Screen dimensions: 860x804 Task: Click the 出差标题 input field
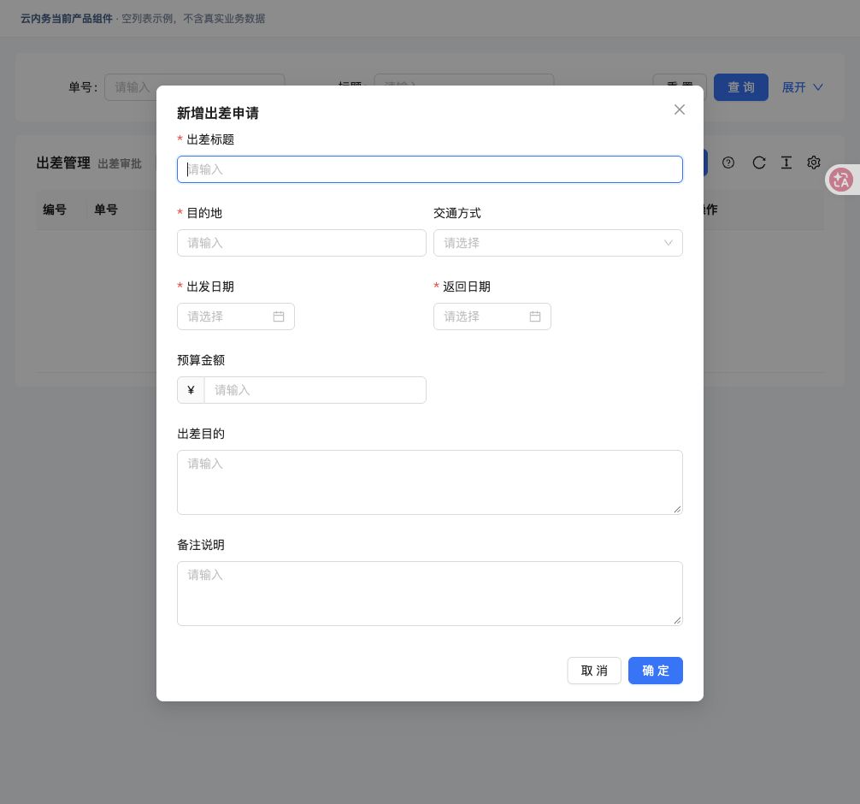pyautogui.click(x=429, y=169)
